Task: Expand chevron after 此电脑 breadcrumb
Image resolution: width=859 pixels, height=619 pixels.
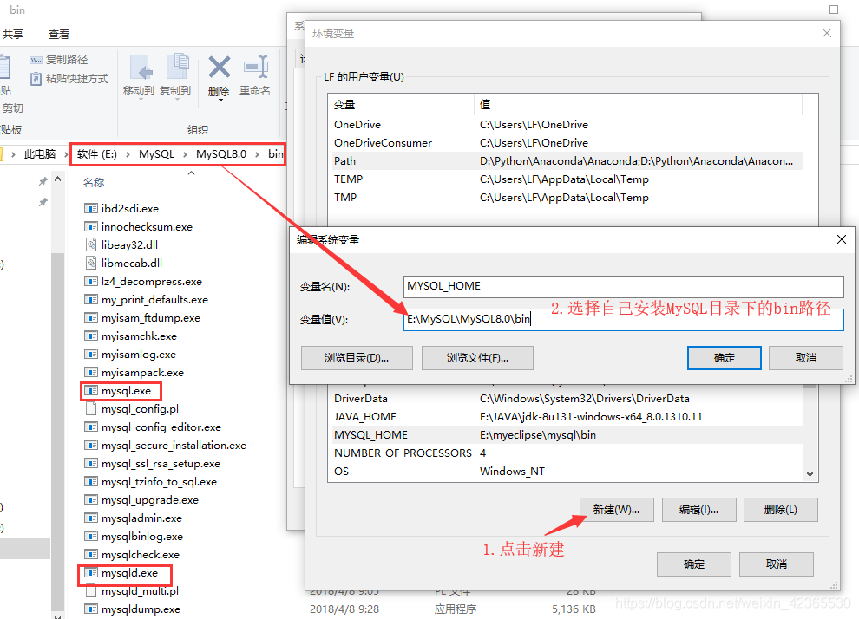Action: (66, 154)
